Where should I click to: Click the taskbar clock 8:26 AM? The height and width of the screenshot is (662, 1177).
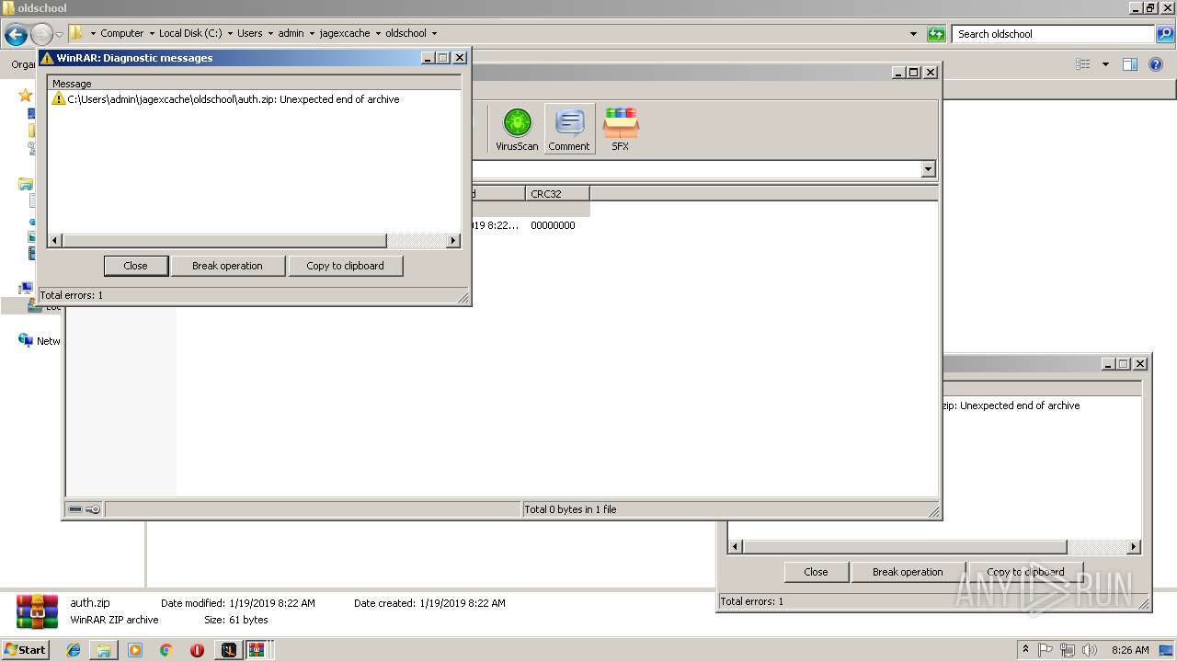[1130, 650]
